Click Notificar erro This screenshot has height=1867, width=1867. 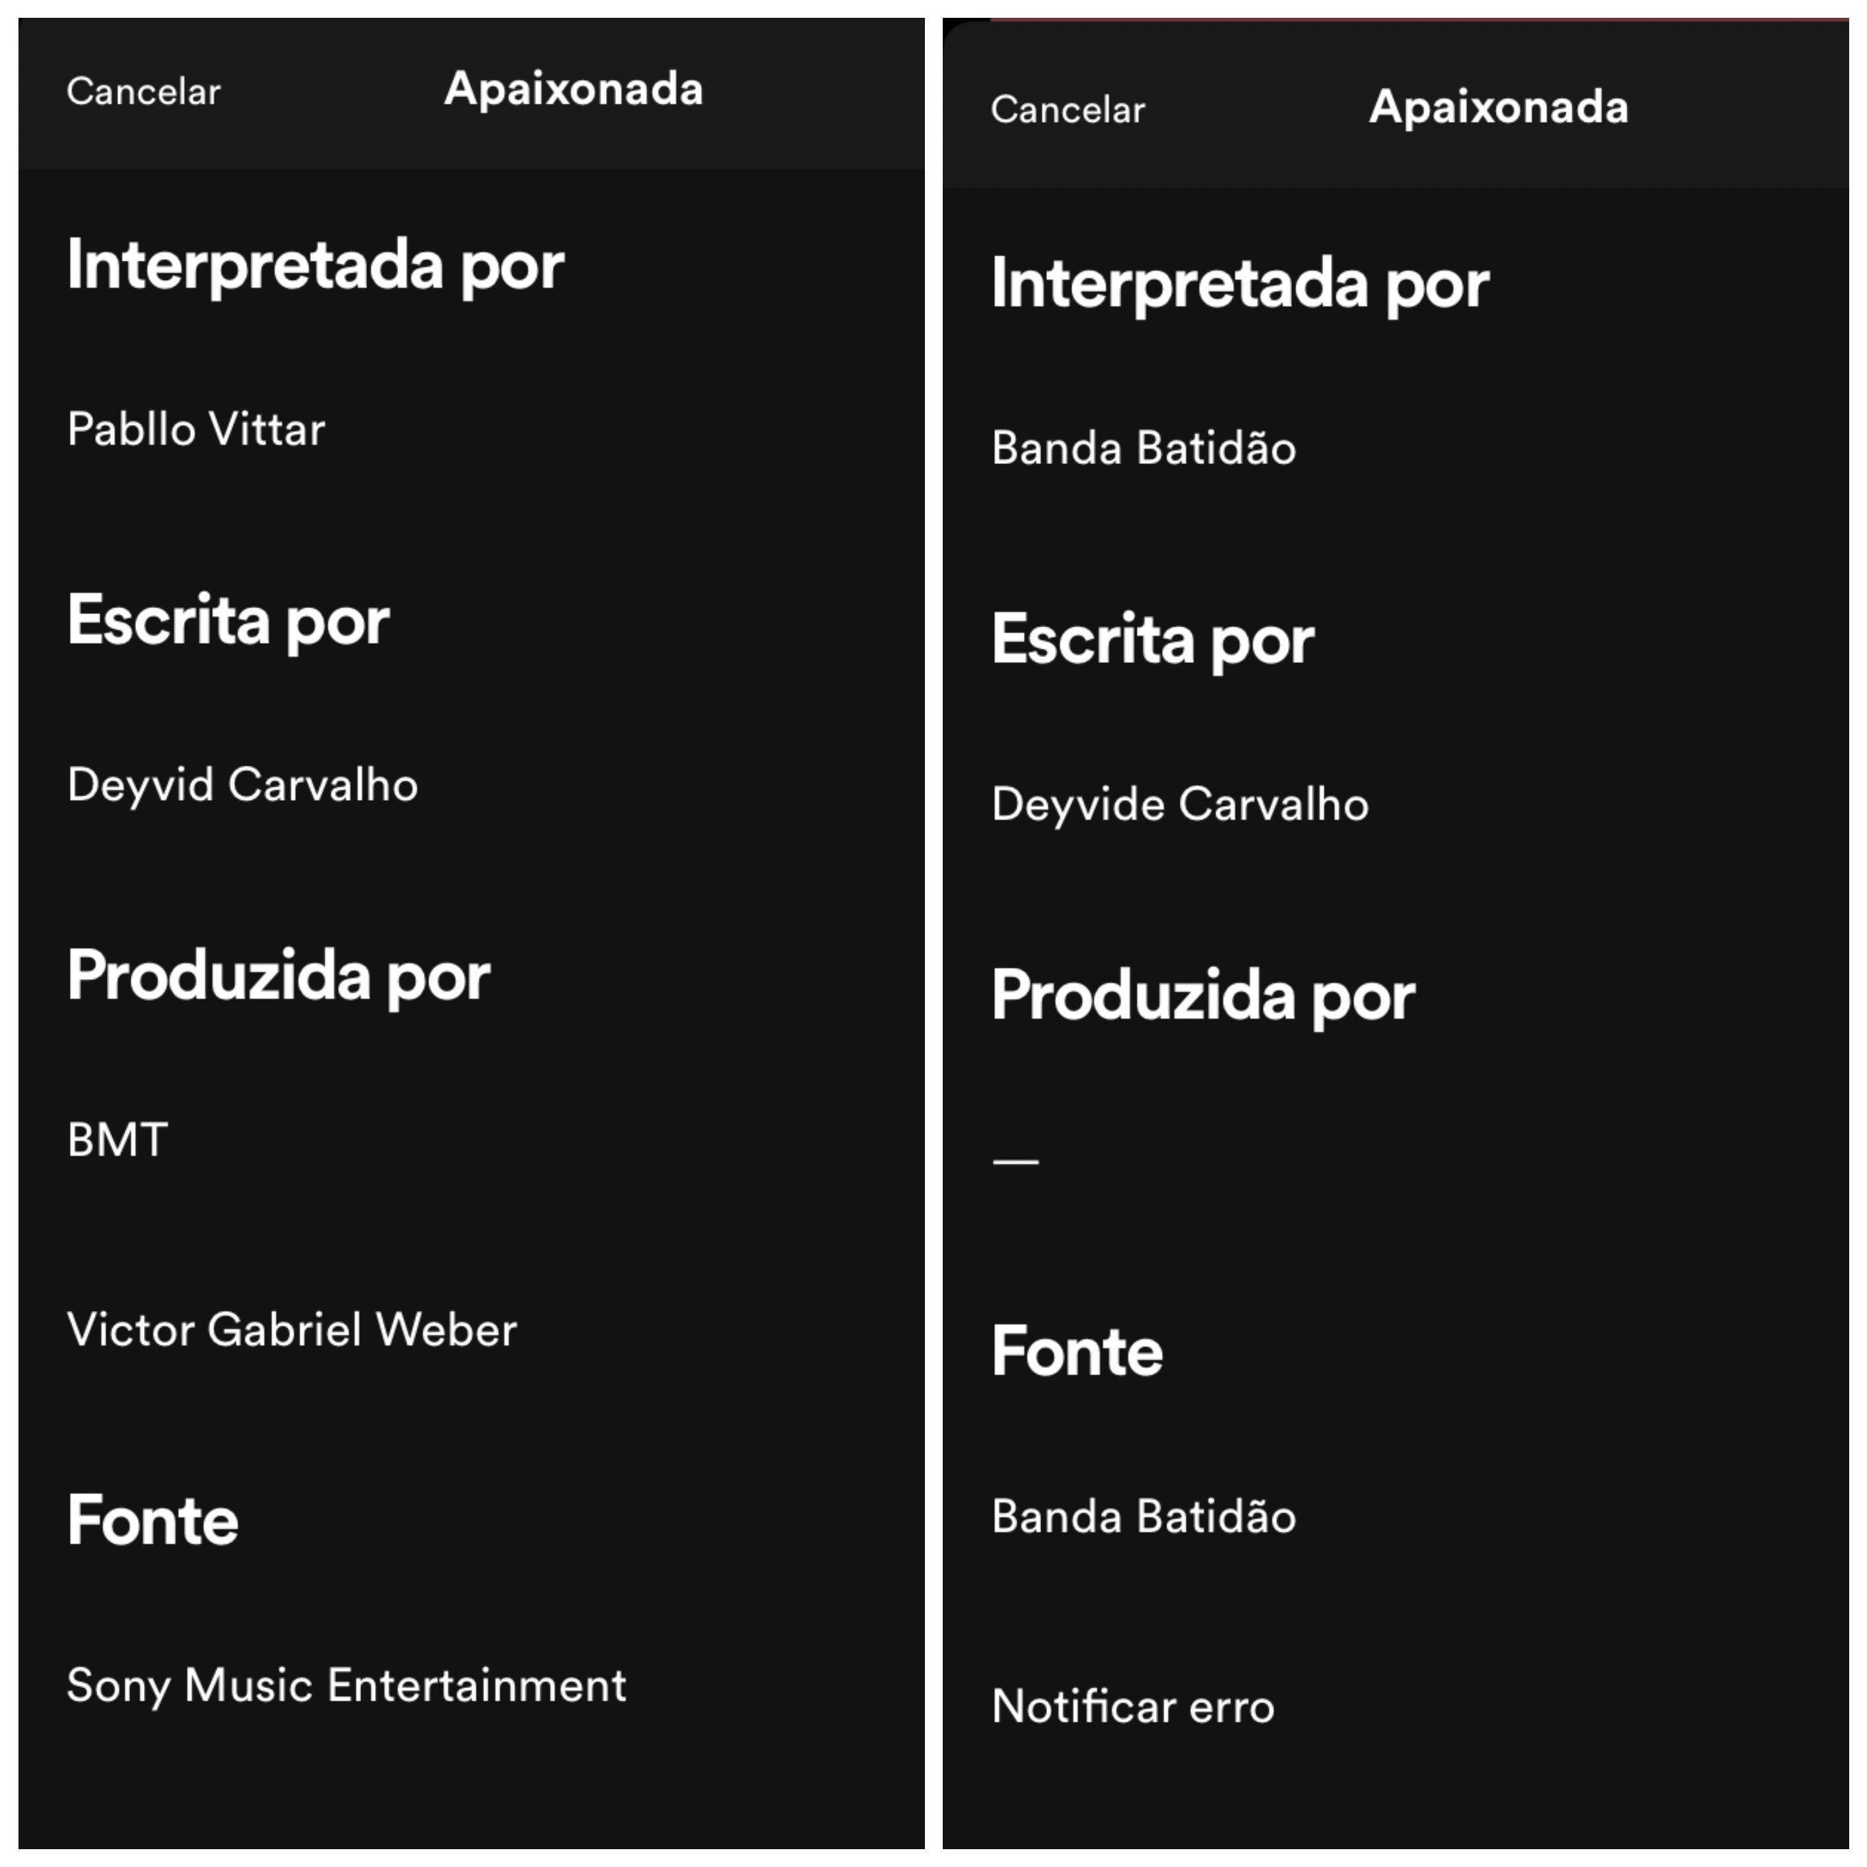(1133, 1707)
